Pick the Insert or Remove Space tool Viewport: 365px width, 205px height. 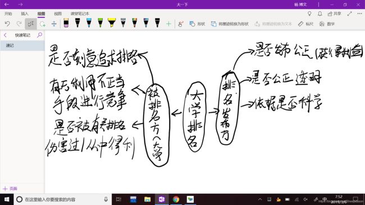[x=54, y=24]
